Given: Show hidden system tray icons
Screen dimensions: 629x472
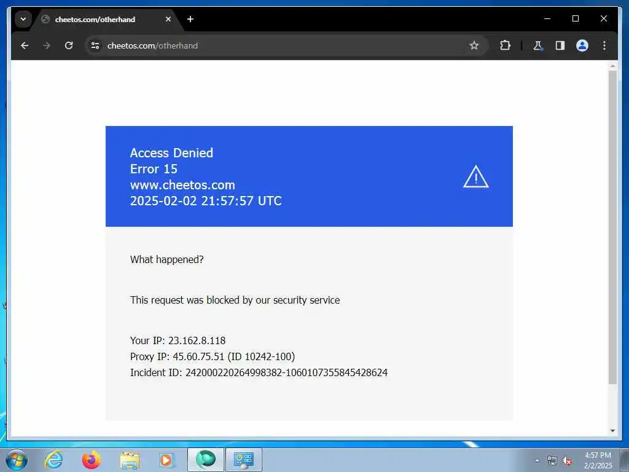Looking at the screenshot, I should [537, 461].
